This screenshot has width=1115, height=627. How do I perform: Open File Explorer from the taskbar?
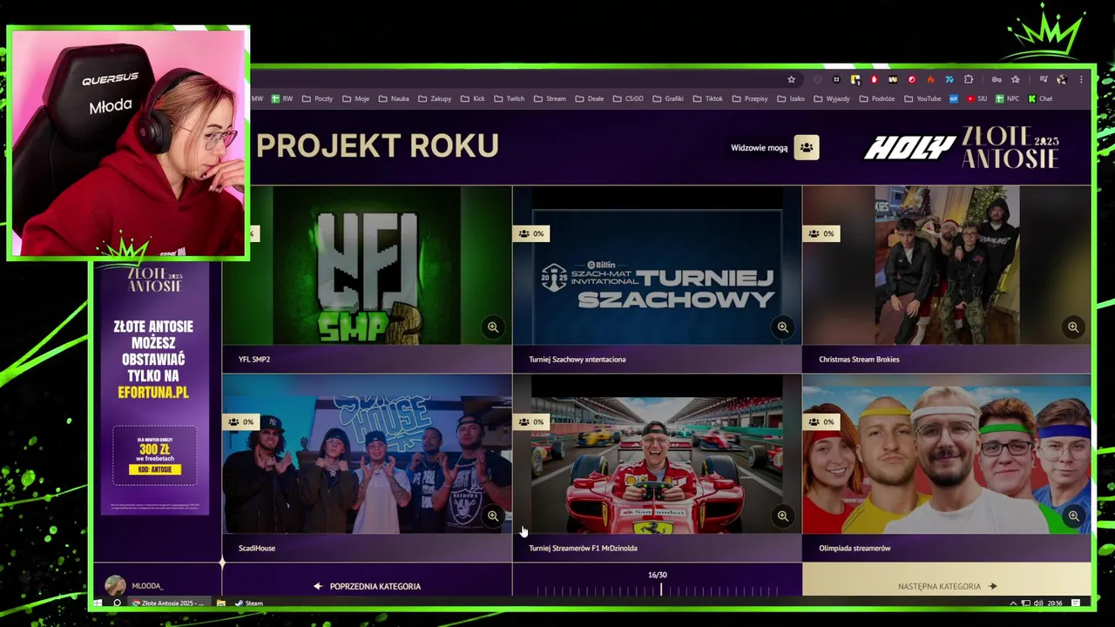221,603
